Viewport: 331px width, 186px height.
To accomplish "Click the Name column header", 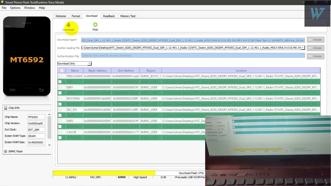I will [74, 71].
